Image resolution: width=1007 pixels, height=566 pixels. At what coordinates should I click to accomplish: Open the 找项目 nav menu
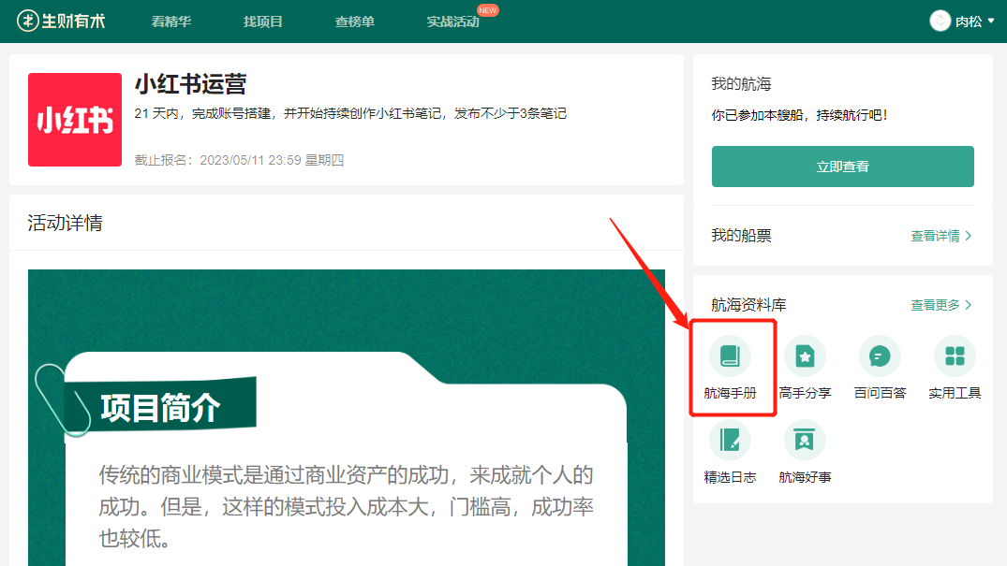pyautogui.click(x=262, y=22)
